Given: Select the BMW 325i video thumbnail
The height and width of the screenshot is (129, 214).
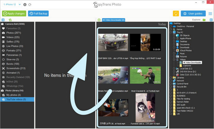Looking at the screenshot, I should tap(113, 42).
